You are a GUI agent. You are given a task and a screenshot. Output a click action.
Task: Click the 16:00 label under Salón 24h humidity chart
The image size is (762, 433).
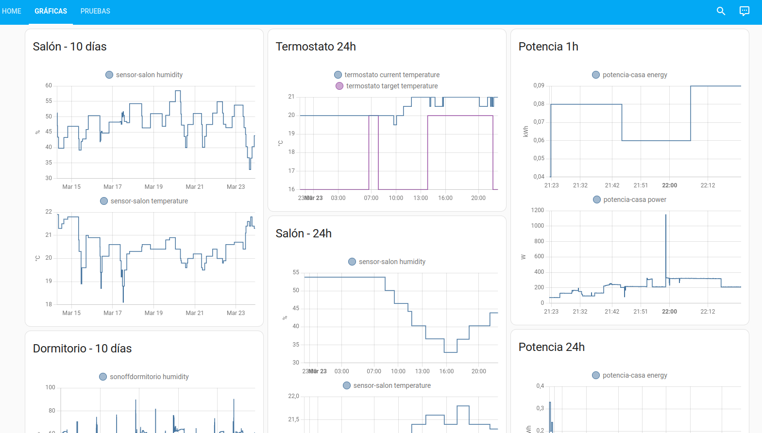click(446, 371)
